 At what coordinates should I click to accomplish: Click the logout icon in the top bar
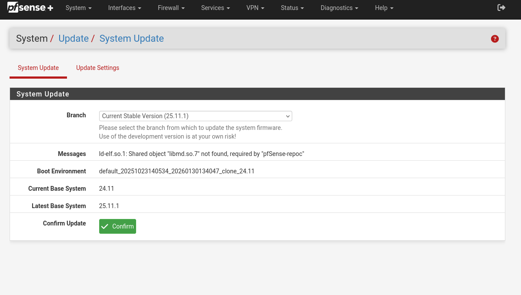[501, 8]
